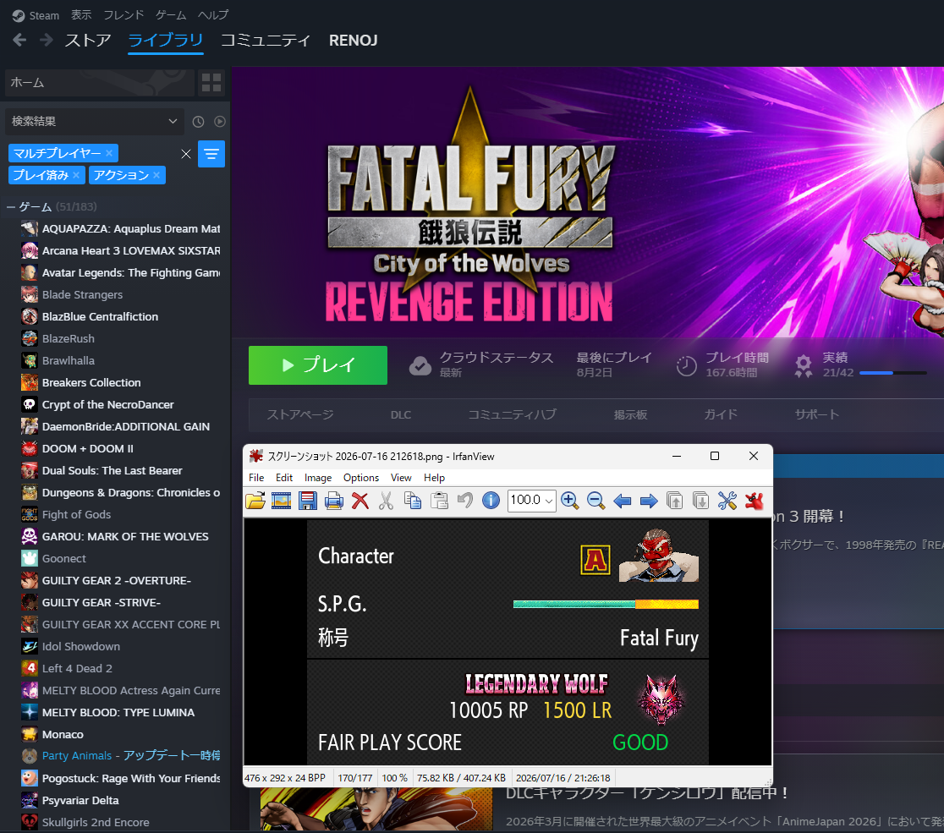Open the IrfanView File menu

[x=256, y=477]
